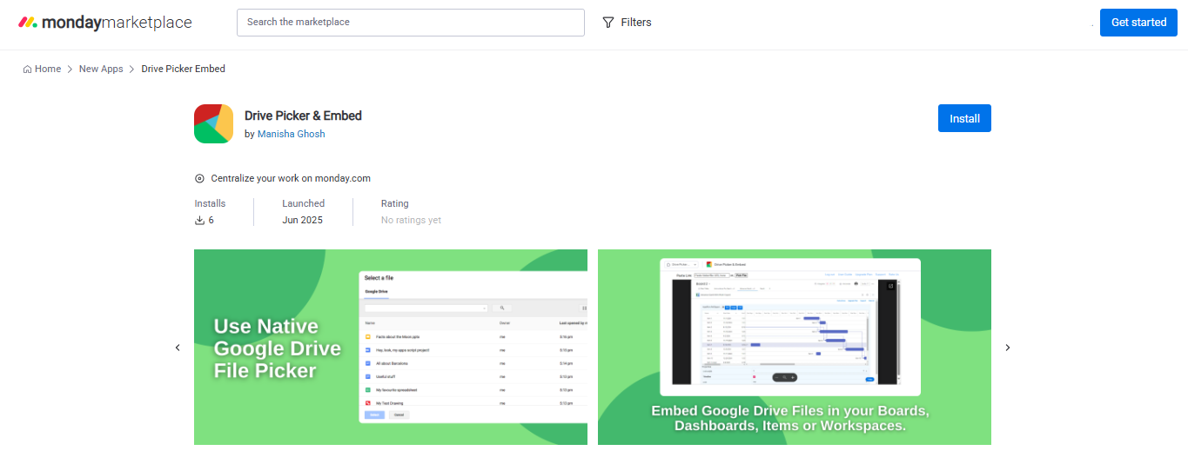
Task: Show previous screenshot with left arrow
Action: point(178,348)
